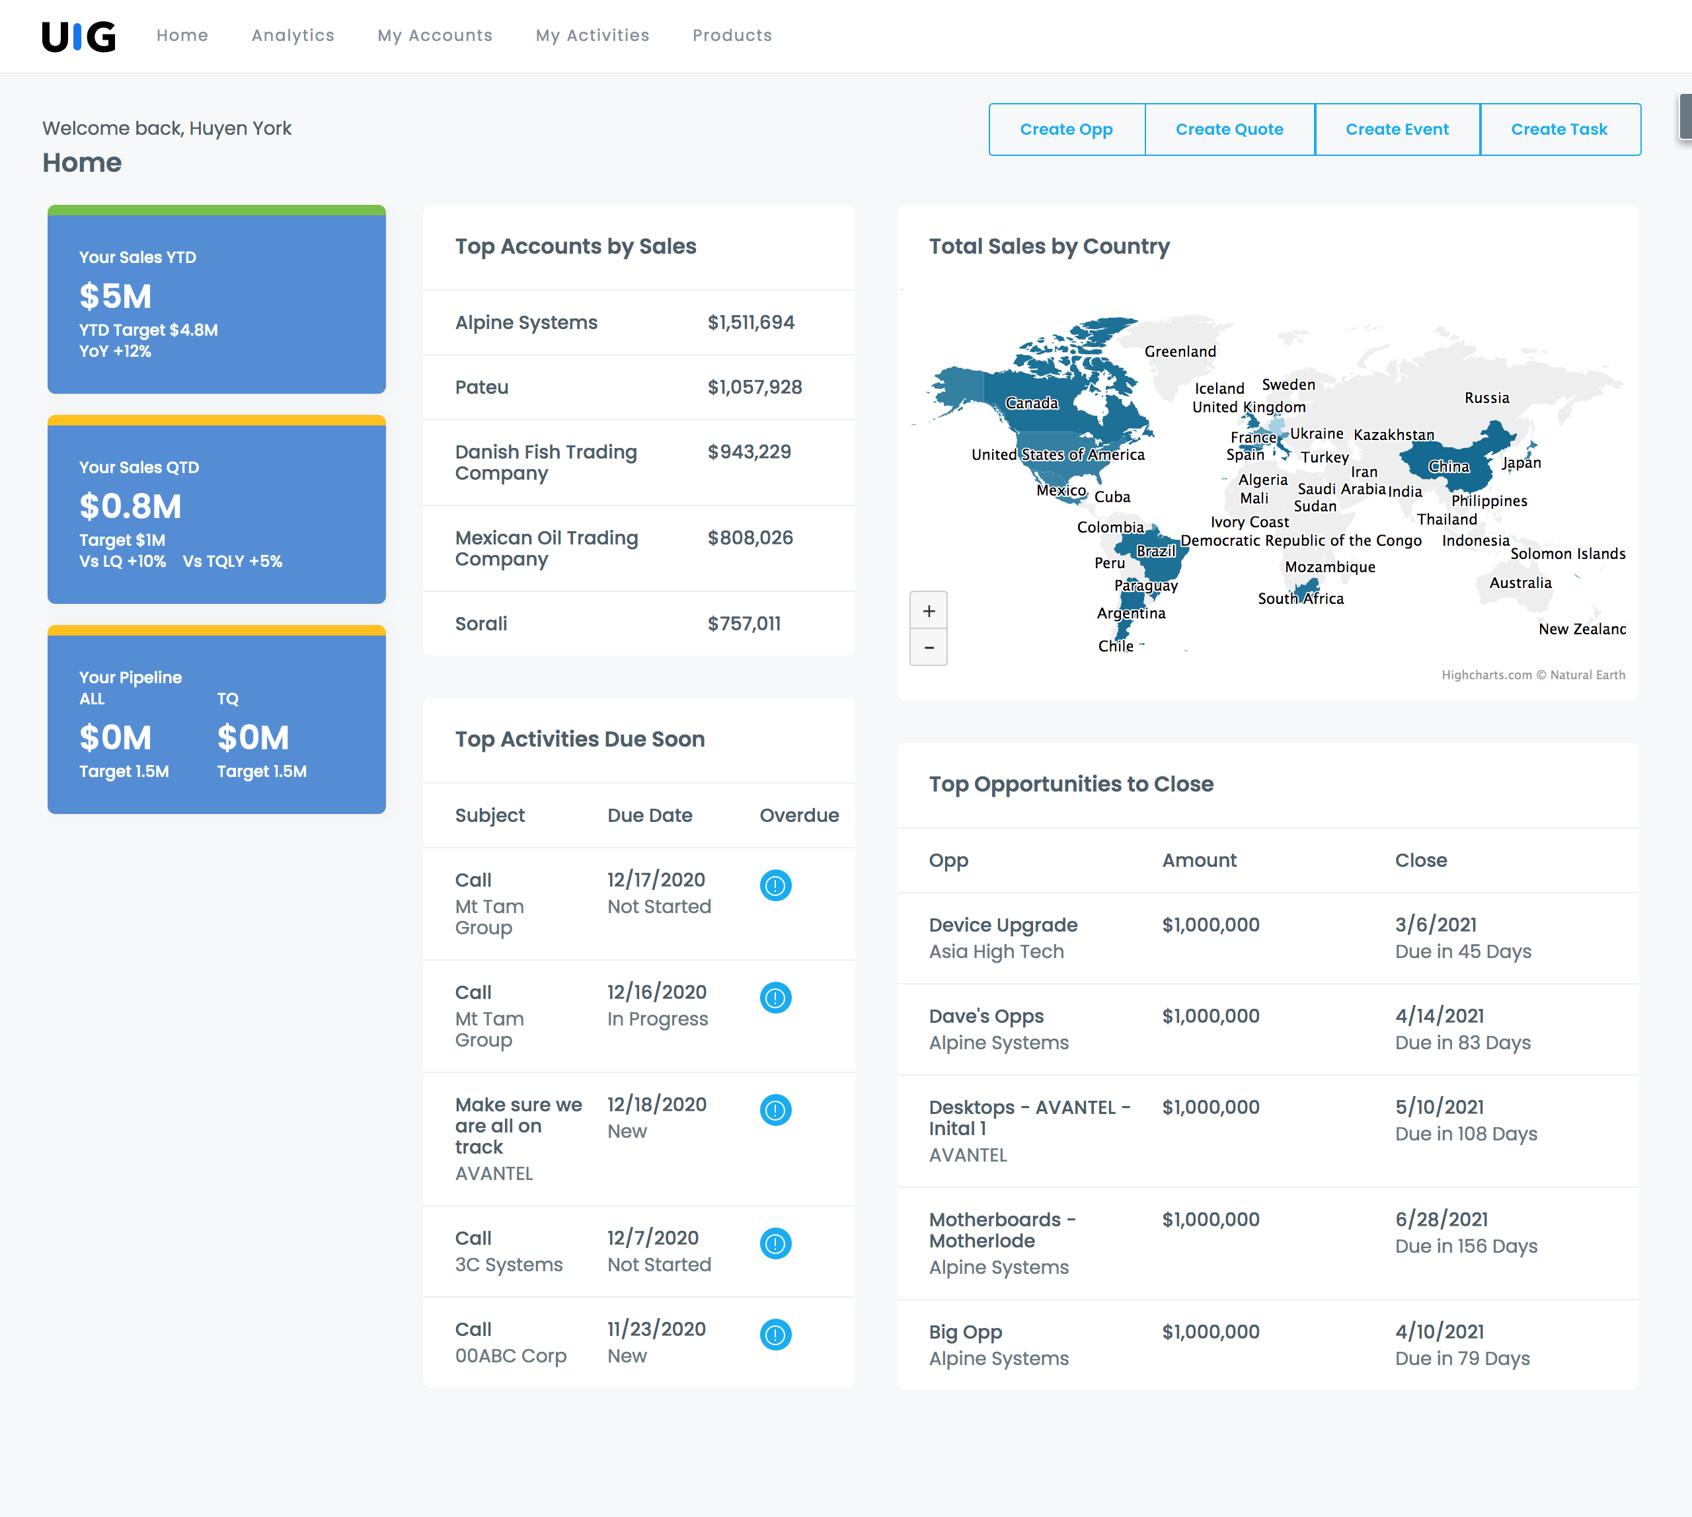1692x1517 pixels.
Task: Zoom in on the Total Sales map
Action: tap(928, 610)
